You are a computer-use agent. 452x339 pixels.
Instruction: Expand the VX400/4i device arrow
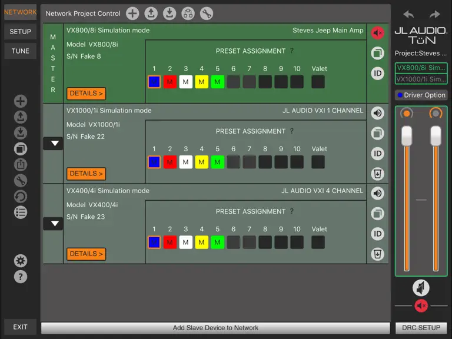tap(54, 224)
